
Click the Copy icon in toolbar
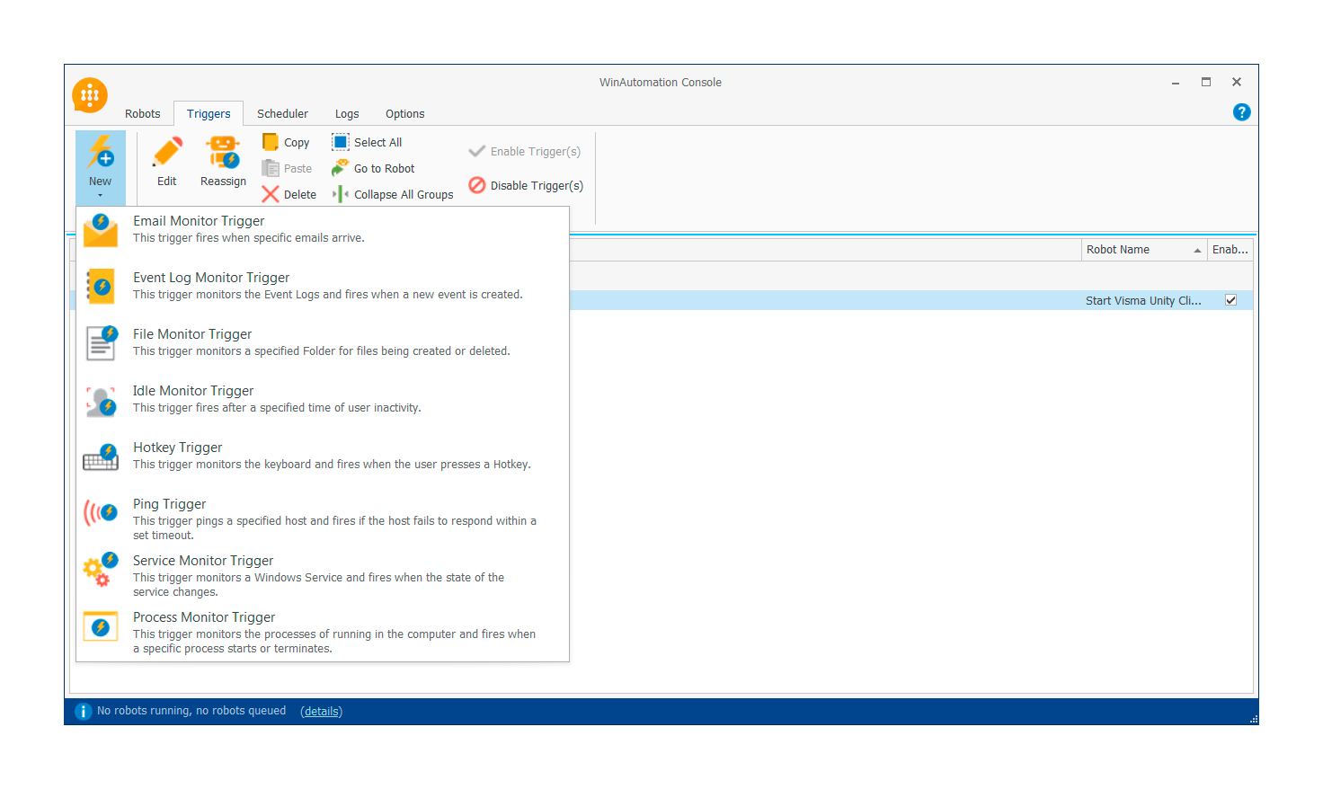271,142
